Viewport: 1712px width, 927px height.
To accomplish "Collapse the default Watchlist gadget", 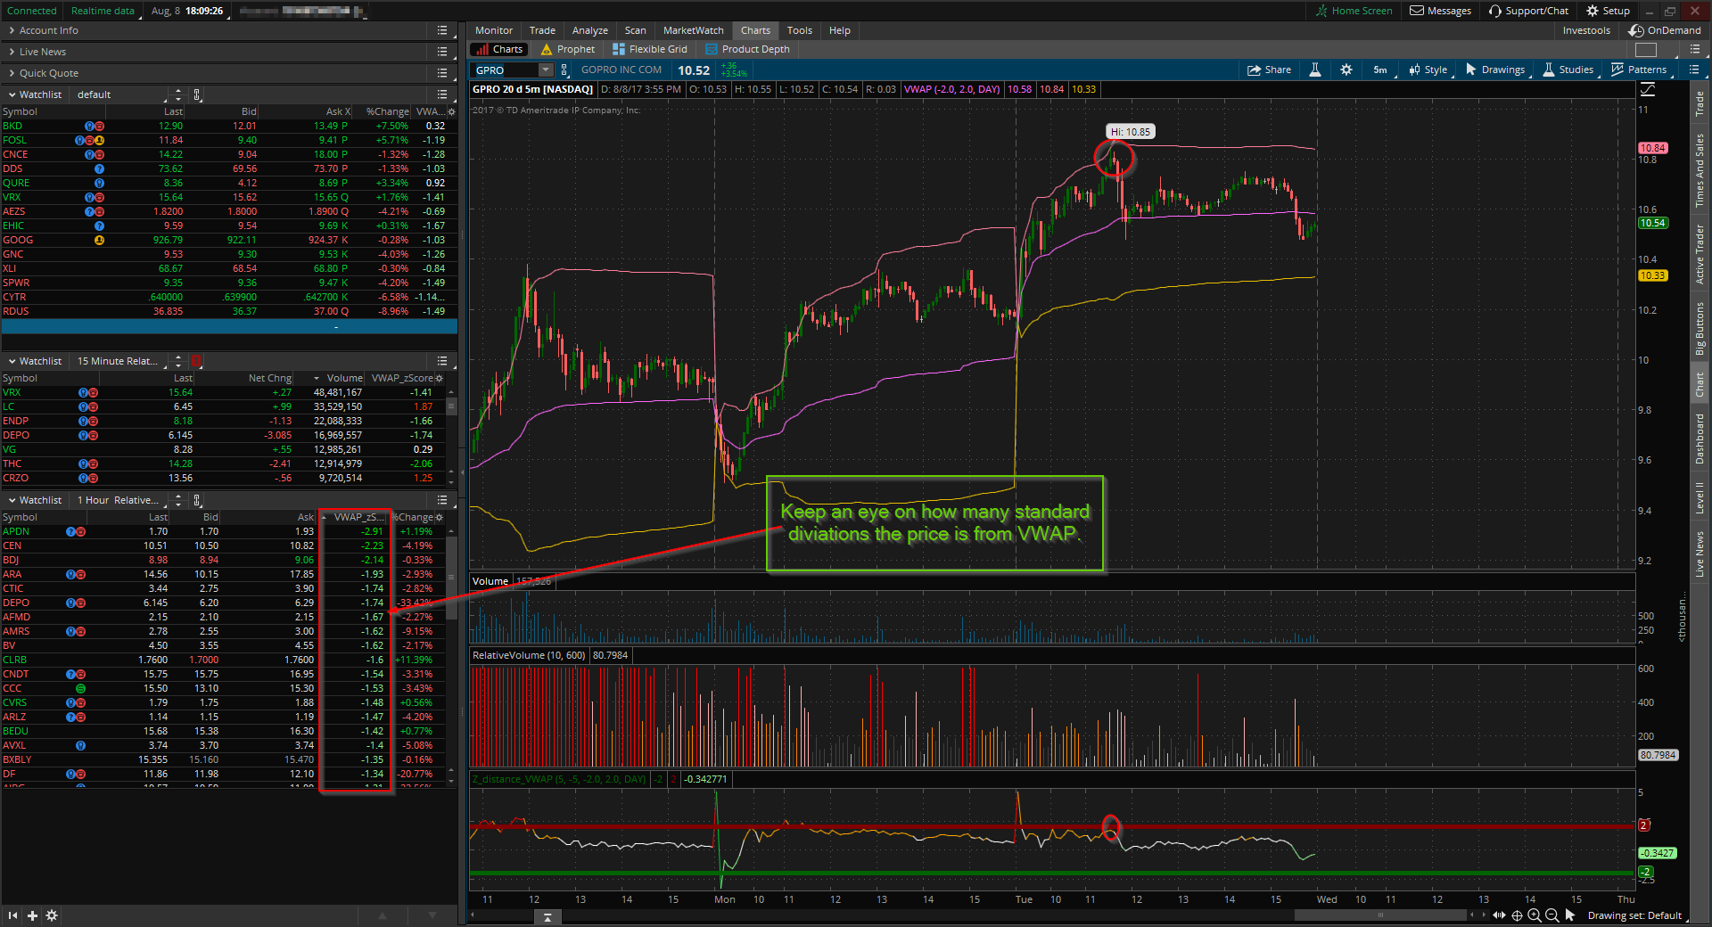I will (x=12, y=94).
